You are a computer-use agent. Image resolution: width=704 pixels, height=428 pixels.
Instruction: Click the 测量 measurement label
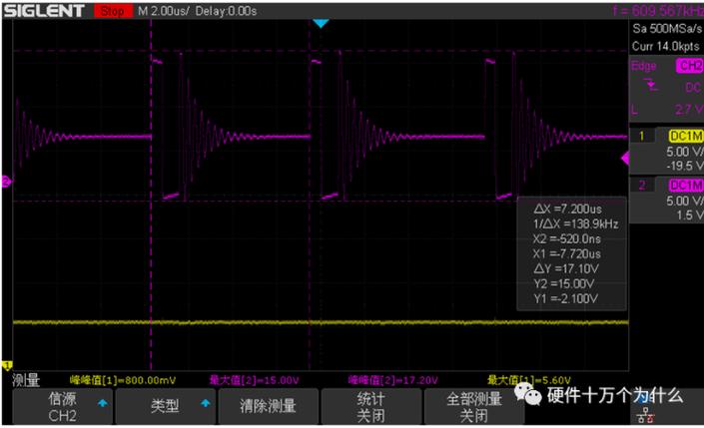tap(26, 380)
